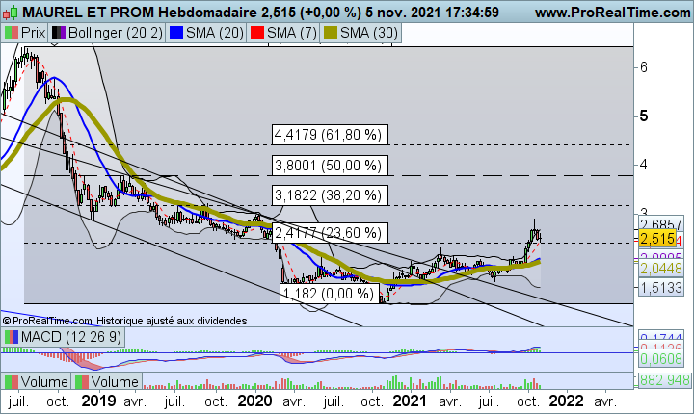Click the 2,6857 upper band value tag
This screenshot has width=694, height=414.
click(661, 223)
